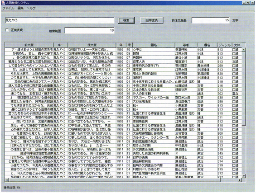Select the title 議会解散前後
The height and width of the screenshot is (193, 256).
(154, 161)
